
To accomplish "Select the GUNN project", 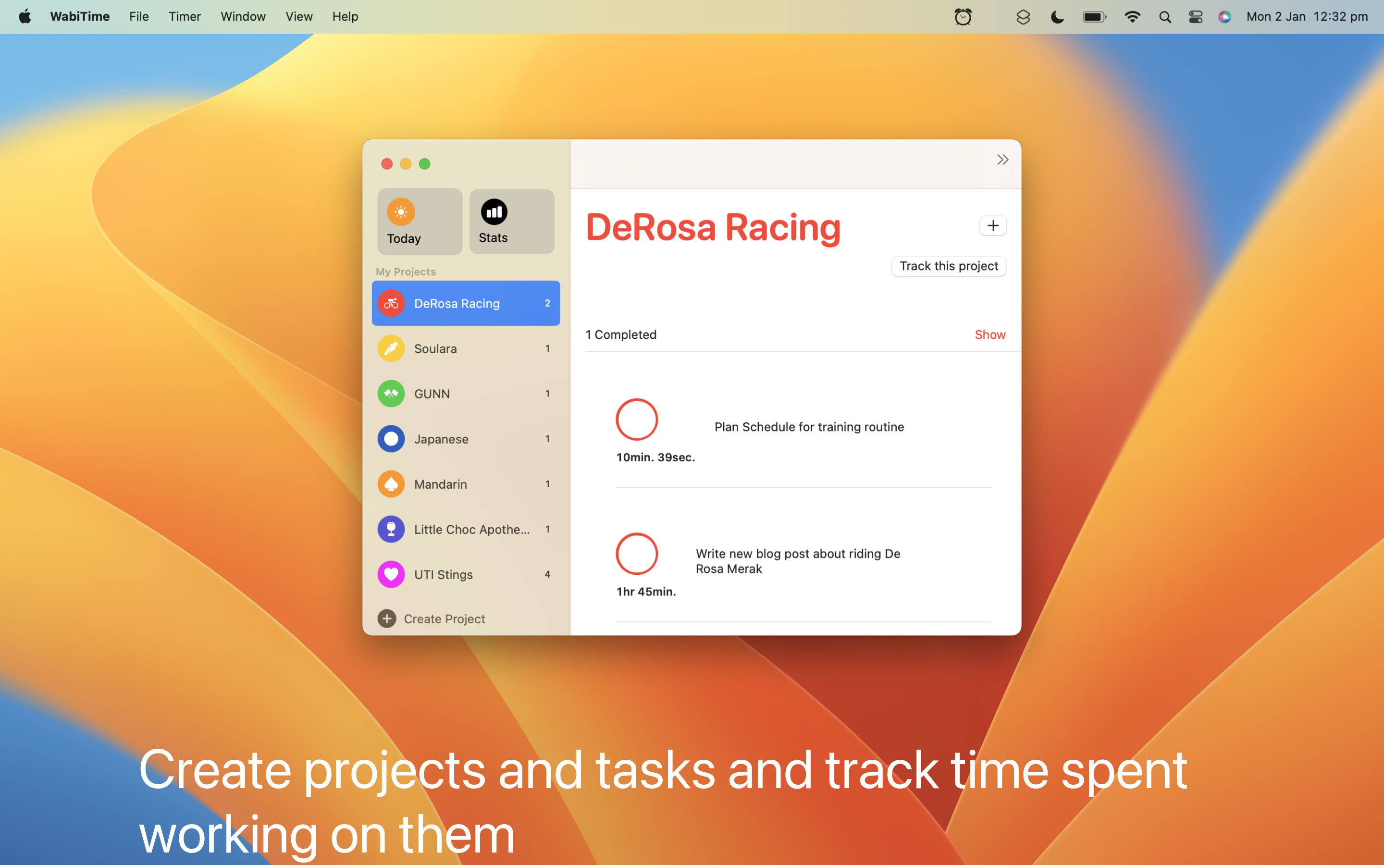I will pyautogui.click(x=466, y=394).
